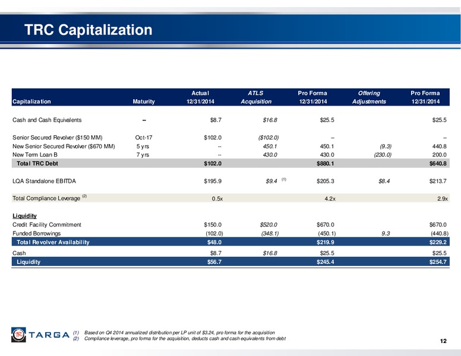Click the "5 yrs" maturity value

[143, 147]
